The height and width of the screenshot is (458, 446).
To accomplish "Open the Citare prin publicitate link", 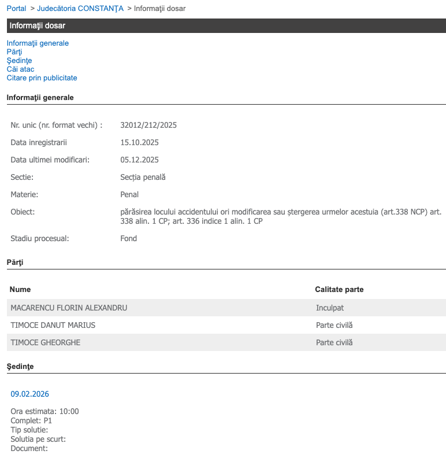I will (42, 78).
